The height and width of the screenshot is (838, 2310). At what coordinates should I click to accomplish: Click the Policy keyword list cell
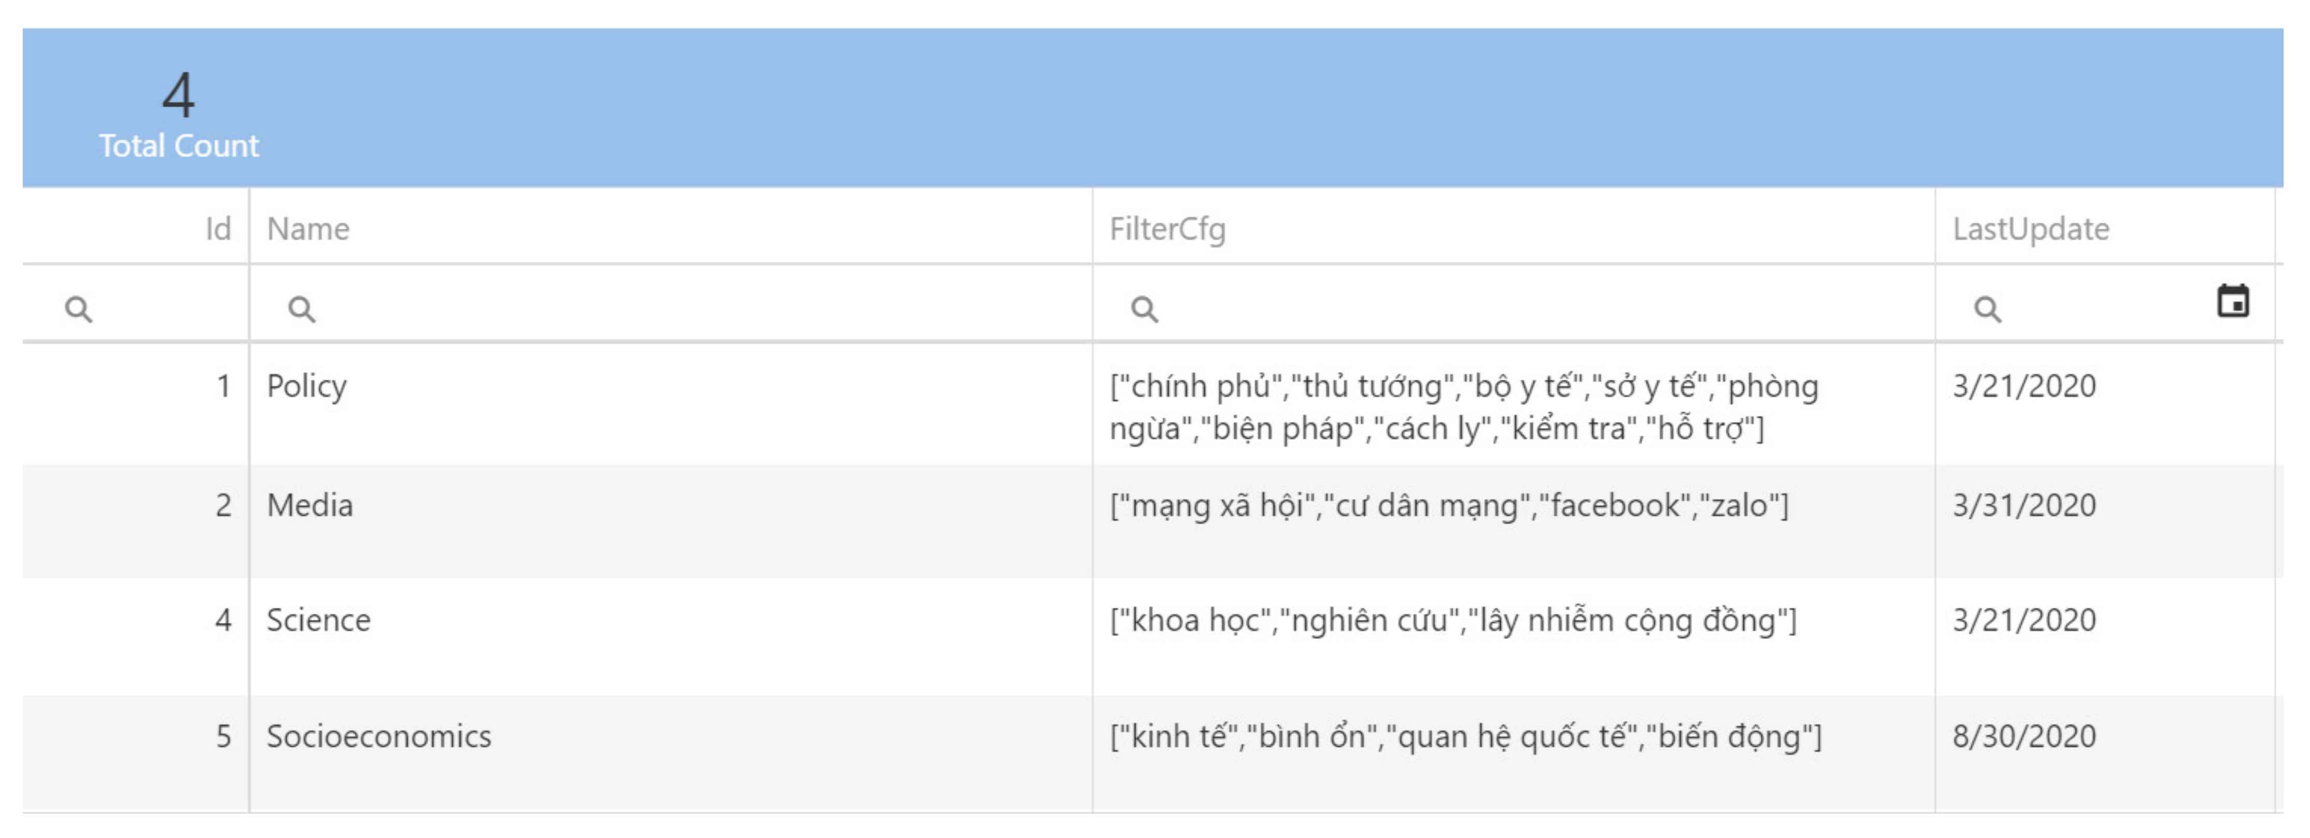point(1514,404)
